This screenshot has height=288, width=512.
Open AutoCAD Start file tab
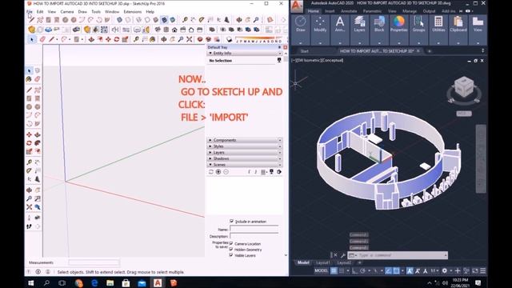point(304,51)
